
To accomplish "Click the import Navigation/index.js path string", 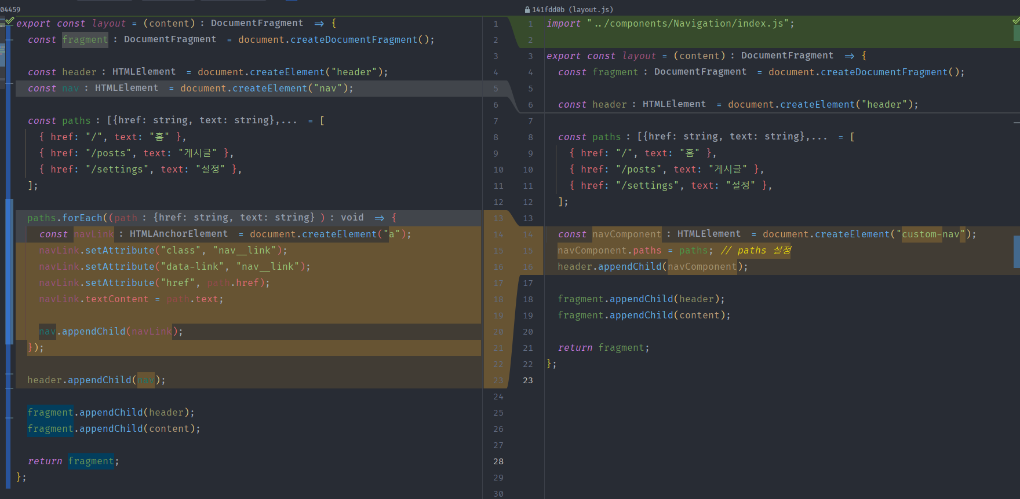I will point(691,24).
